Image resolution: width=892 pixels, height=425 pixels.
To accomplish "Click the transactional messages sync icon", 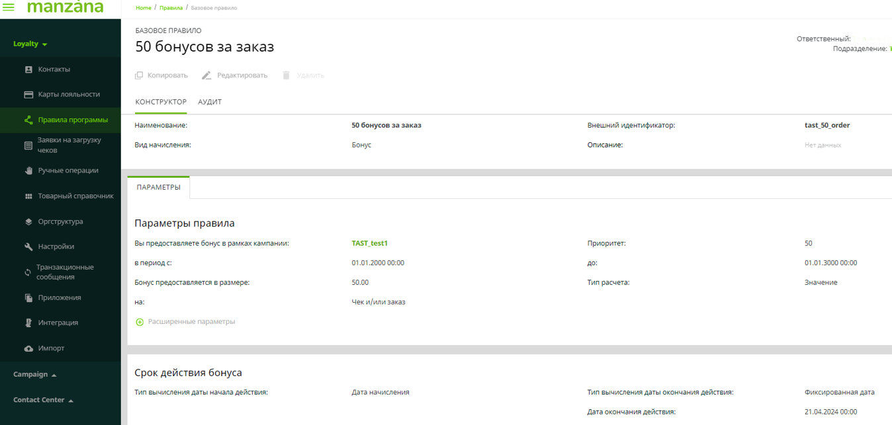I will click(x=28, y=272).
